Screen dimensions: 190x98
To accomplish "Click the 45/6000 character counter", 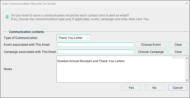I will click(178, 58).
